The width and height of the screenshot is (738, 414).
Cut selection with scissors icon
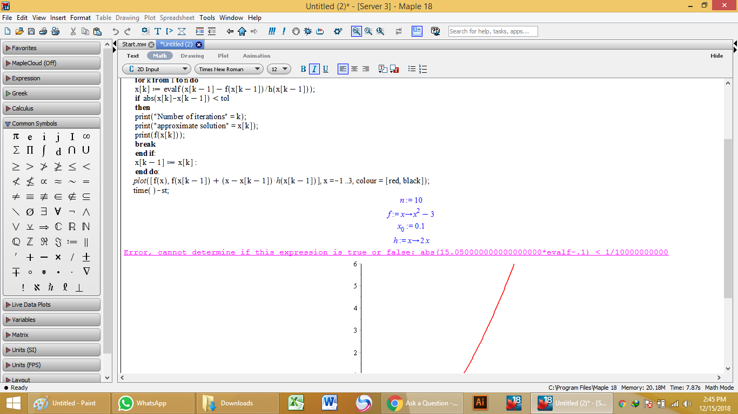click(73, 31)
